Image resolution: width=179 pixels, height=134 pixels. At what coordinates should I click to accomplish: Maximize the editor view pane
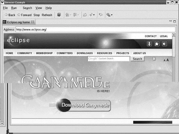174,21
